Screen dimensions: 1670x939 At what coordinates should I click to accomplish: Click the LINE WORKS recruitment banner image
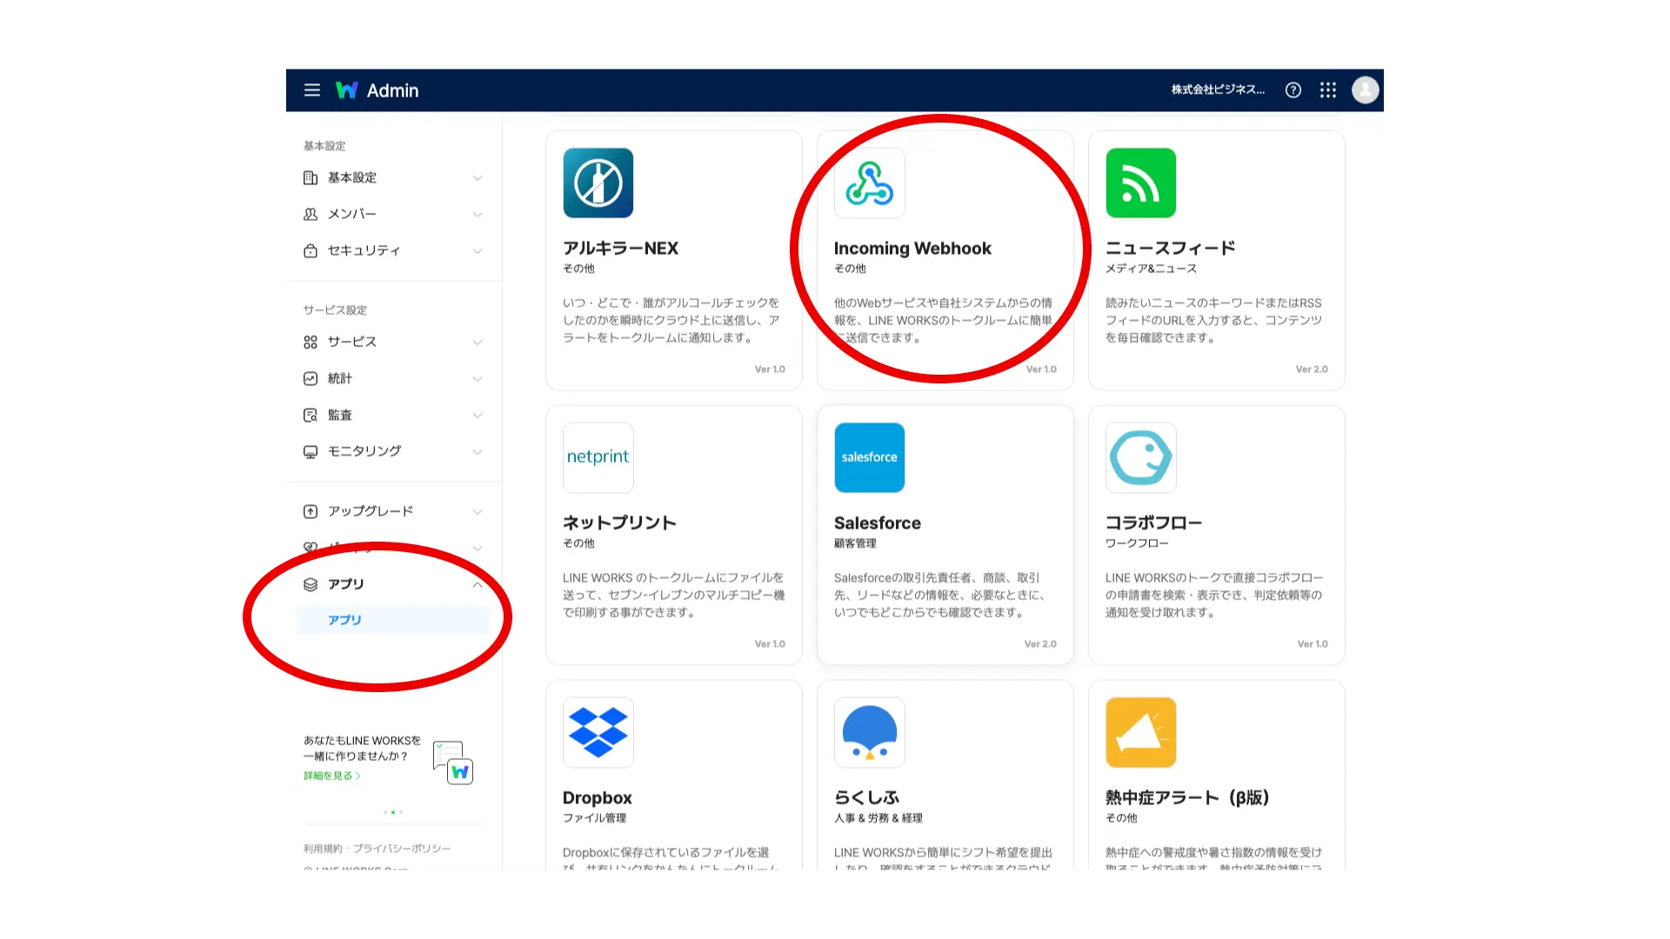453,763
